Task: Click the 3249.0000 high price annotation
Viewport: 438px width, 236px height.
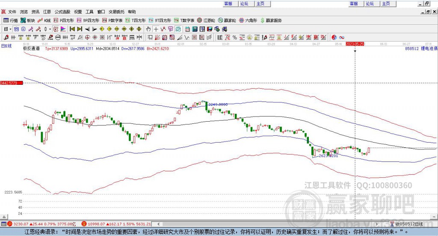Action: pyautogui.click(x=218, y=105)
